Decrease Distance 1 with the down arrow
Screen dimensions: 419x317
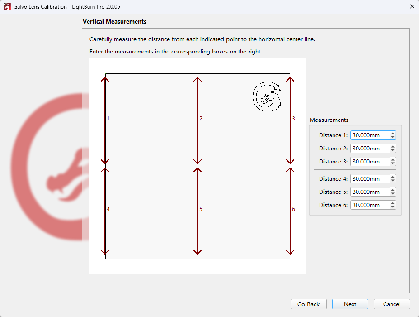393,138
